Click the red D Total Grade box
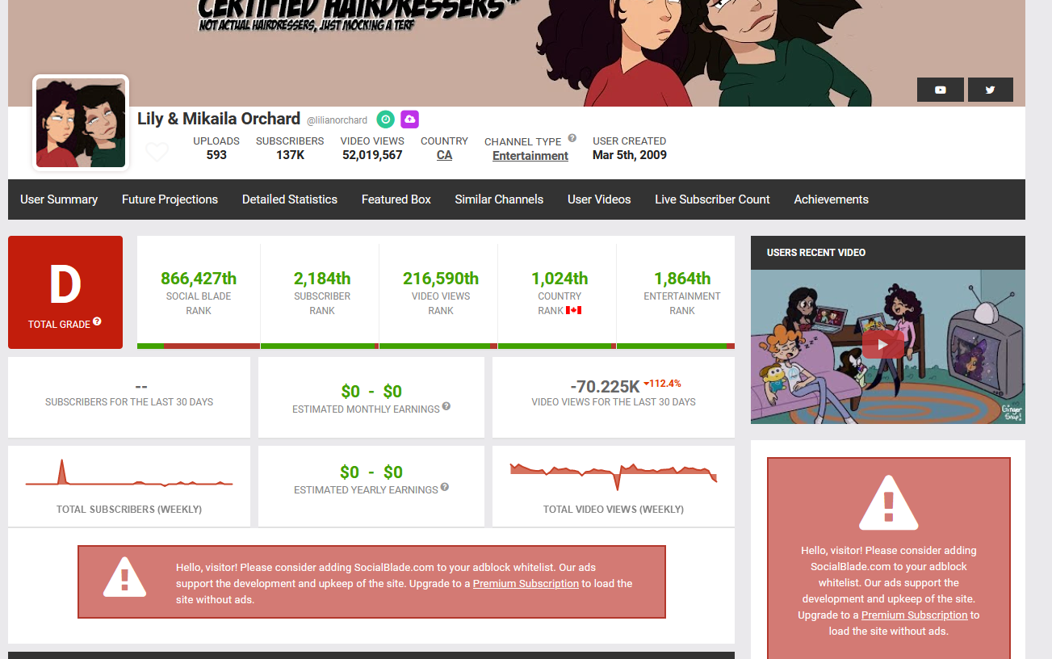Screen dimensions: 1052x659 tap(65, 292)
